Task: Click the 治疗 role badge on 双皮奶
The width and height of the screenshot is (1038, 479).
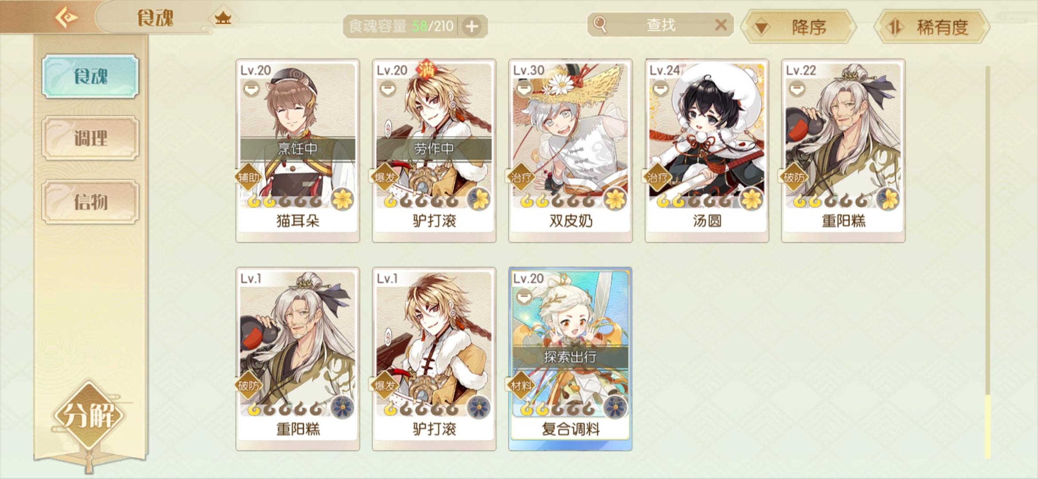Action: [522, 177]
